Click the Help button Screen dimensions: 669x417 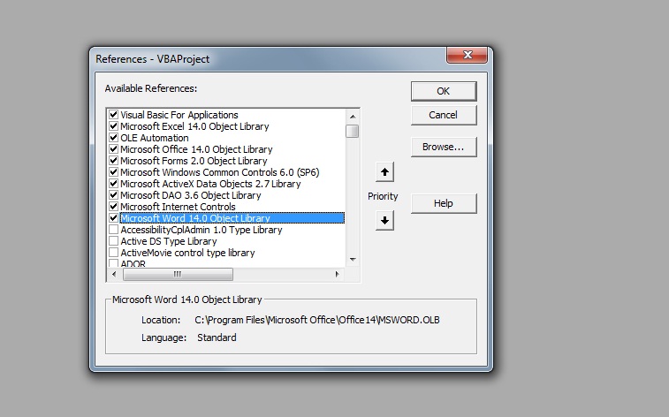(x=443, y=203)
